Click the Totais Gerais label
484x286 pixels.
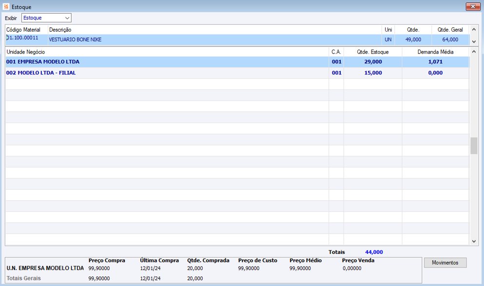(x=24, y=278)
